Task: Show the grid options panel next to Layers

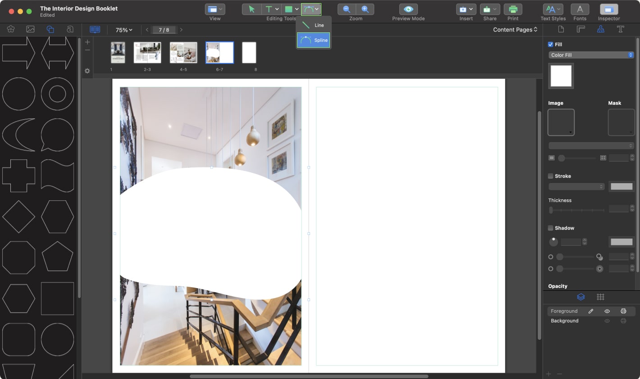Action: [601, 297]
